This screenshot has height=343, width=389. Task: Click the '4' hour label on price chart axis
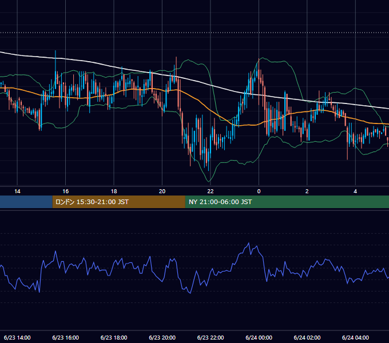[355, 192]
